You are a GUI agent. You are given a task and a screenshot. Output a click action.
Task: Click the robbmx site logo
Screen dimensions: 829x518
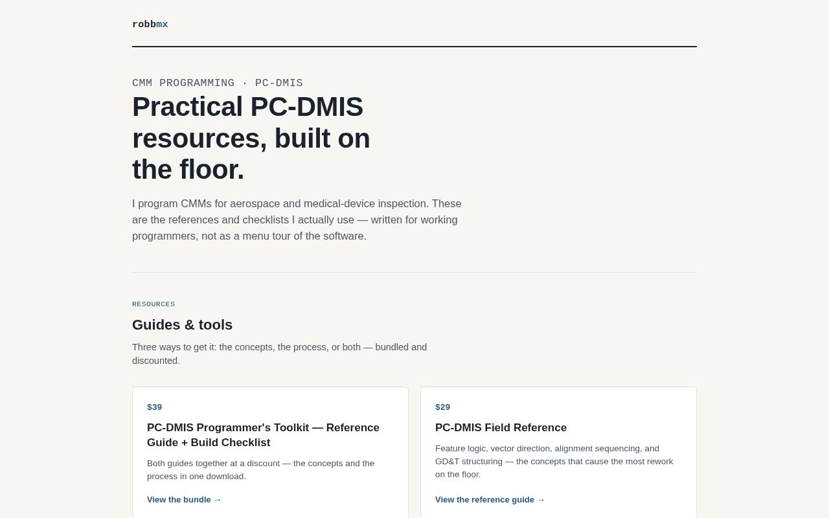click(150, 25)
